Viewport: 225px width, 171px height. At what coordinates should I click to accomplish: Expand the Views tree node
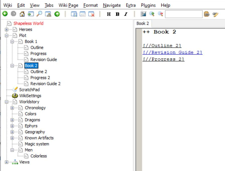[7, 162]
